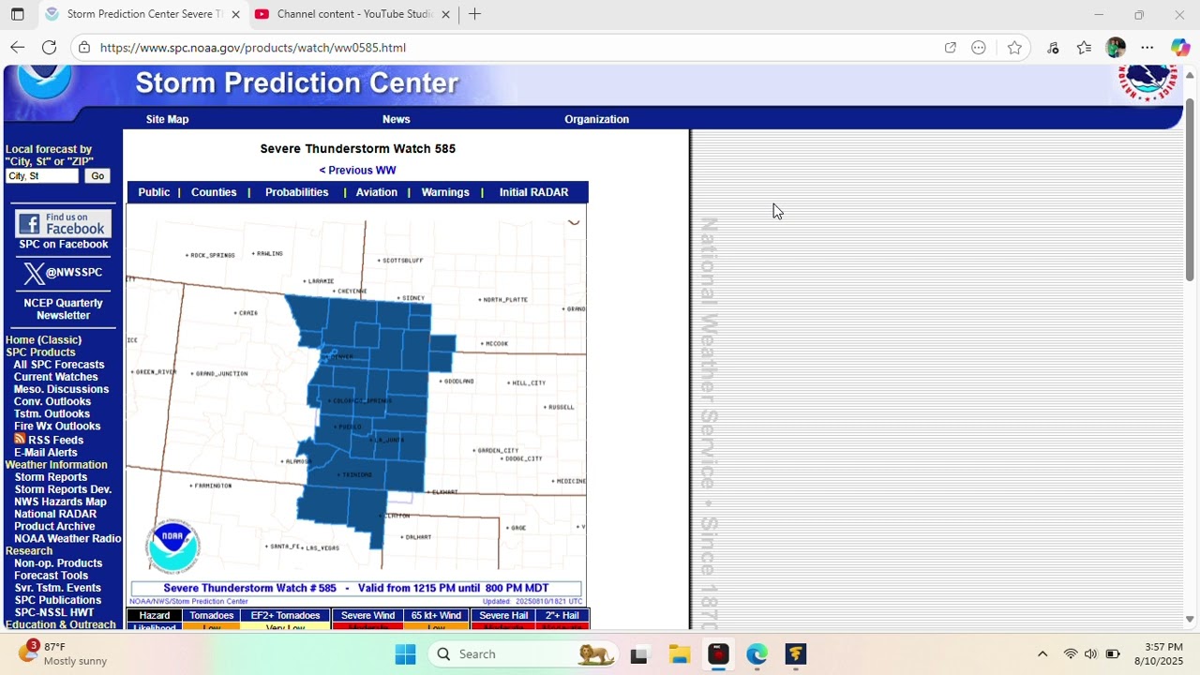The image size is (1200, 675).
Task: Open Organization in the navigation bar
Action: [x=596, y=119]
